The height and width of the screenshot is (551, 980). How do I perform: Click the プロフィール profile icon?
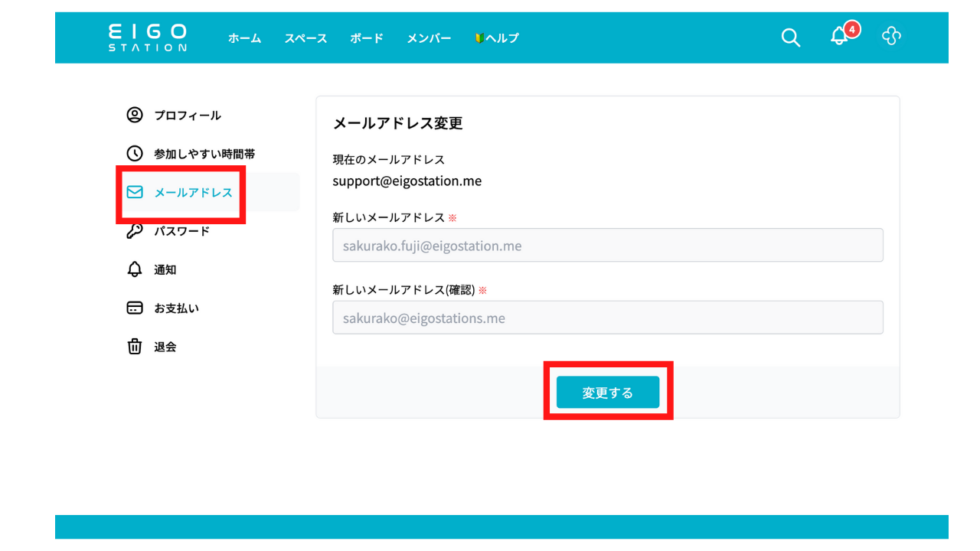(x=136, y=115)
